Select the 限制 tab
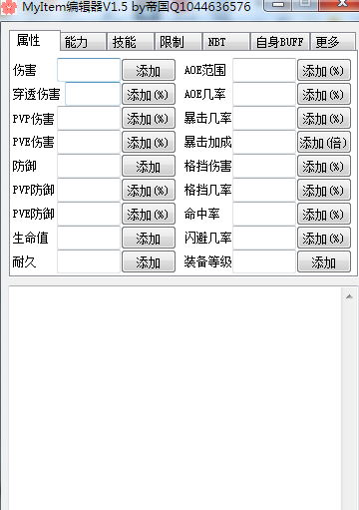 coord(179,42)
